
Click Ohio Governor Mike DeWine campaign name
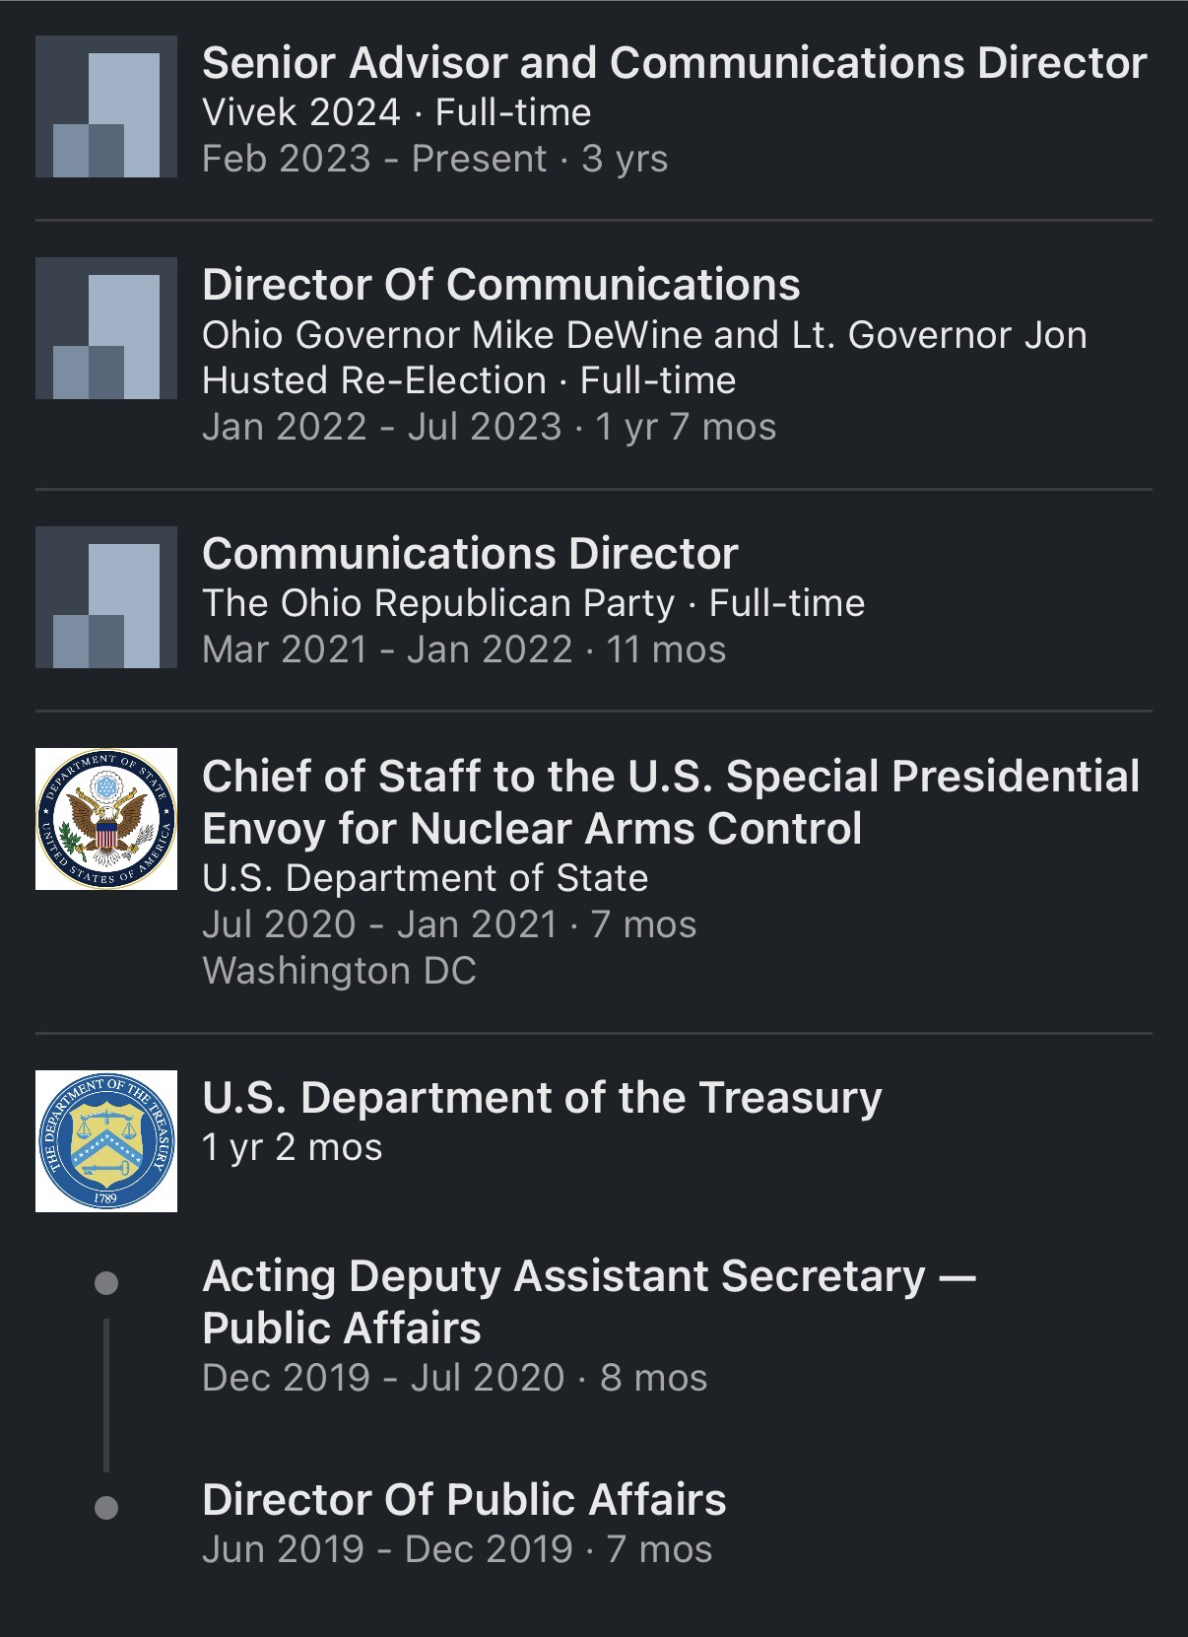coord(644,335)
